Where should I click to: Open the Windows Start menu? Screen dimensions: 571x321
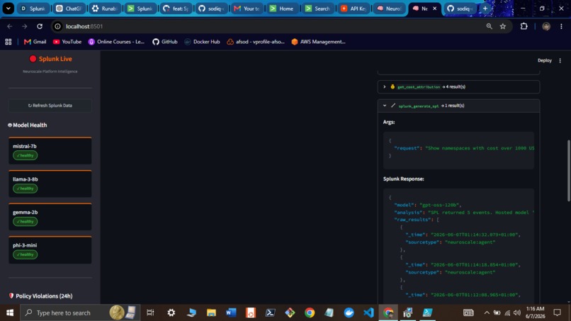10,312
